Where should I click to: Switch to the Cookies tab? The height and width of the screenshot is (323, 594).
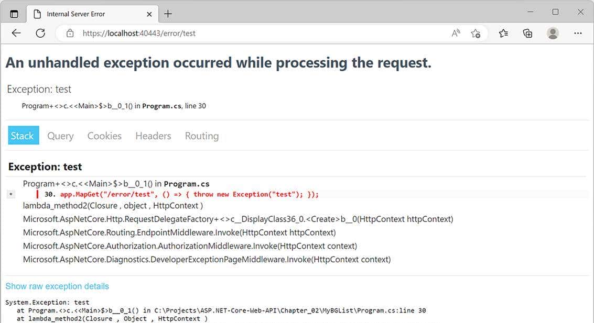(x=104, y=136)
